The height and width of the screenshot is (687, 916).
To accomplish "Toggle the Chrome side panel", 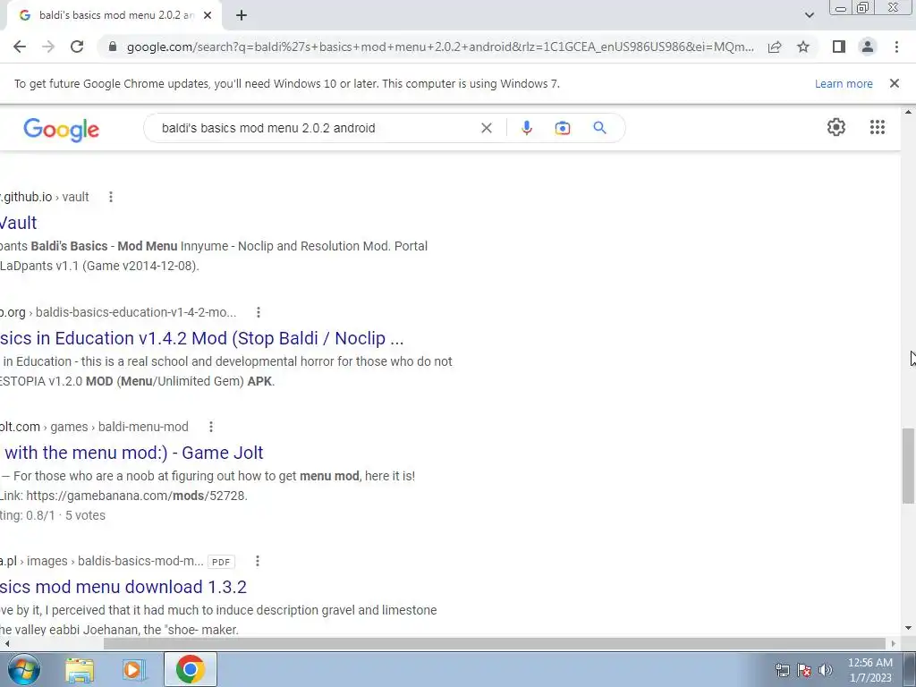I will (x=838, y=47).
